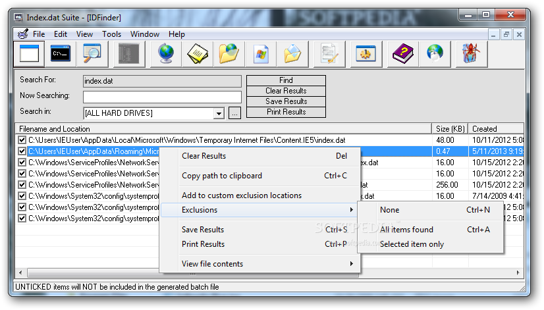Open the Tools menu
This screenshot has height=310, width=544.
tap(111, 34)
